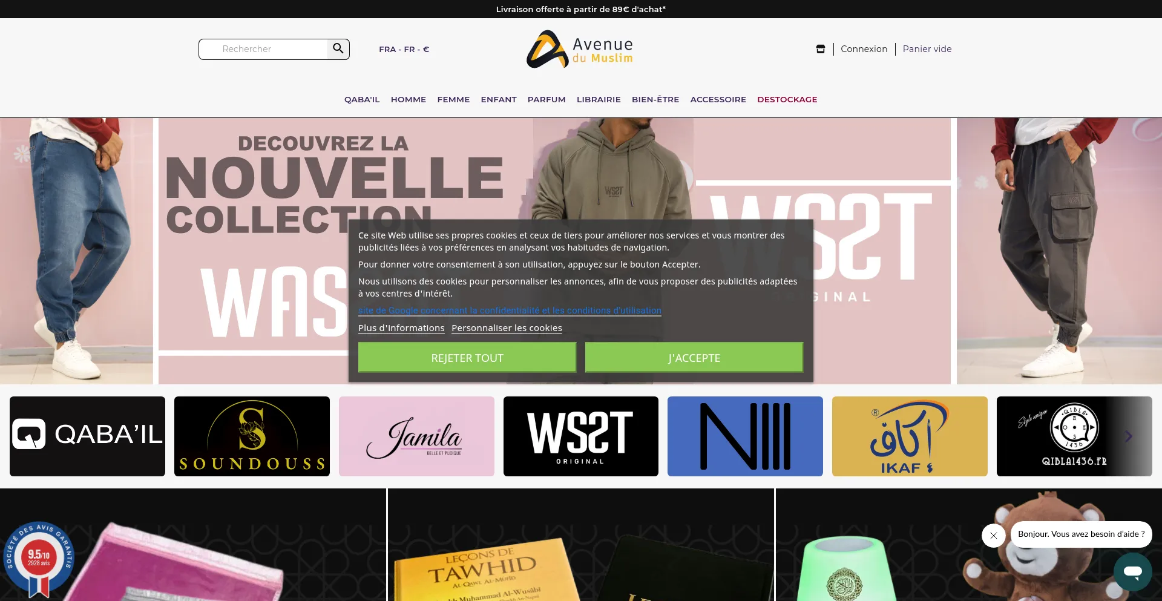This screenshot has width=1162, height=601.
Task: Click the grey cargo pants banner image
Action: tap(1059, 251)
